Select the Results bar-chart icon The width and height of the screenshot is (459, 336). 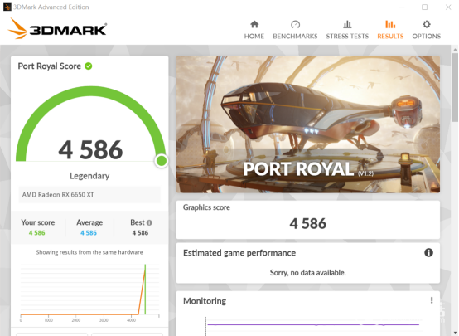pos(390,24)
